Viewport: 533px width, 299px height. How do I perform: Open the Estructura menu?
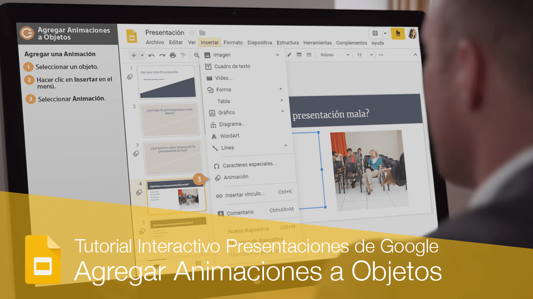(x=288, y=42)
